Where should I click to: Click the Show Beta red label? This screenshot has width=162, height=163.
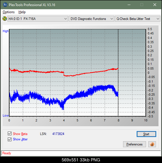point(20,134)
